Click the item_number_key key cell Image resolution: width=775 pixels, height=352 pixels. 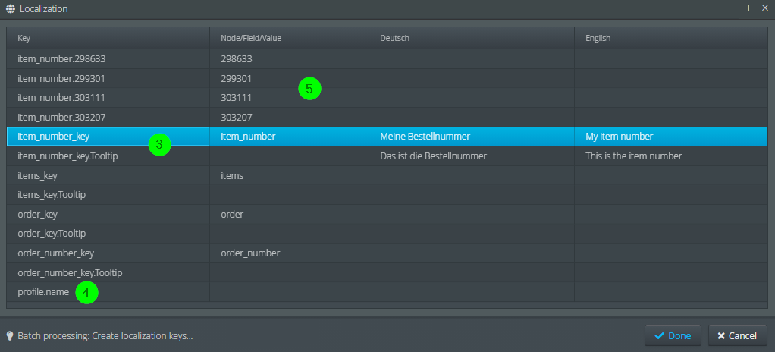108,137
